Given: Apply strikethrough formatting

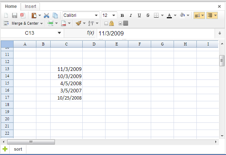Looking at the screenshot, I should [x=148, y=15].
